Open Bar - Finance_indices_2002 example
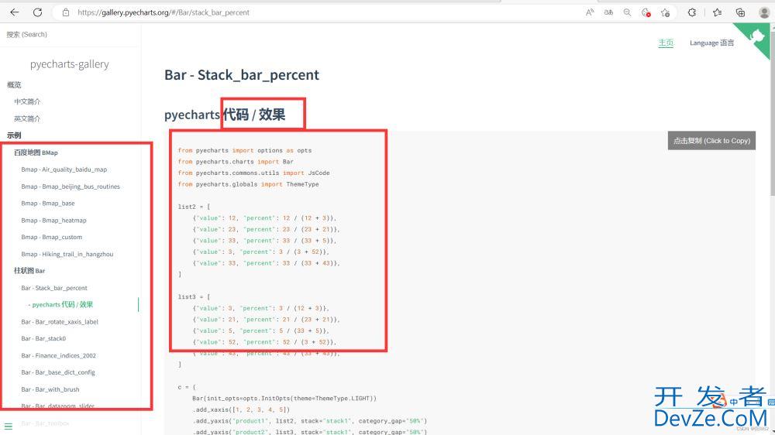The image size is (775, 435). click(58, 355)
